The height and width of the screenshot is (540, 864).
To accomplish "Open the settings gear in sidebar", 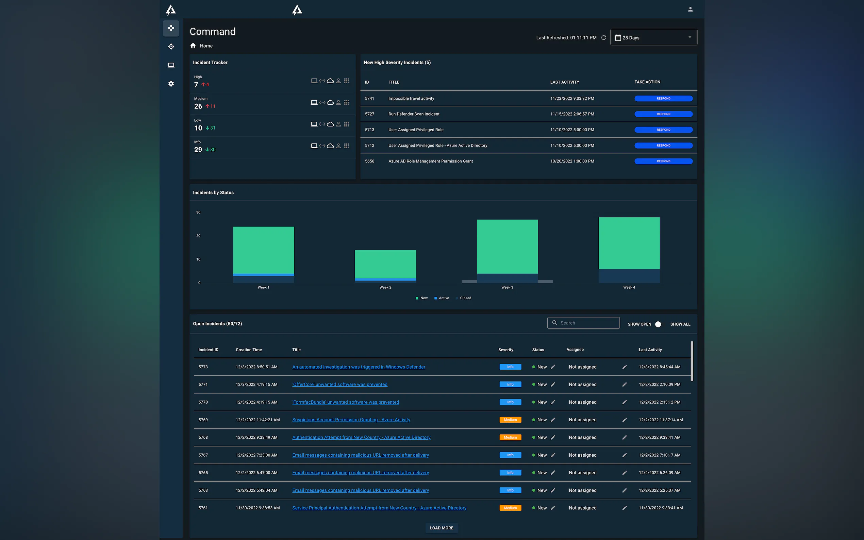I will (171, 84).
